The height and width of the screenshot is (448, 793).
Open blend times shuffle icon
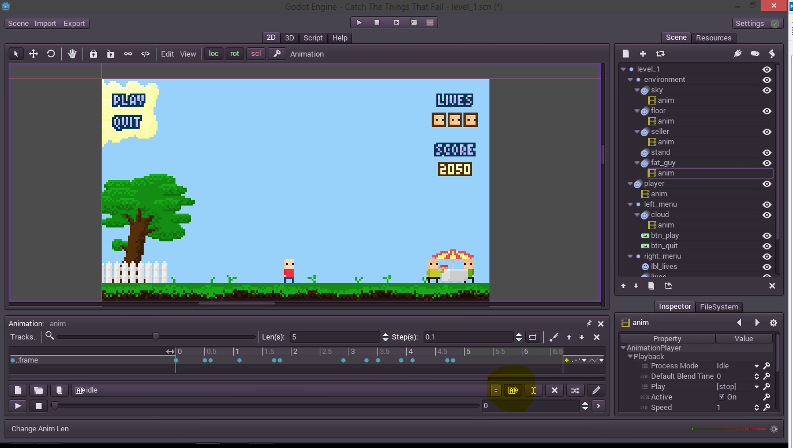(x=575, y=390)
